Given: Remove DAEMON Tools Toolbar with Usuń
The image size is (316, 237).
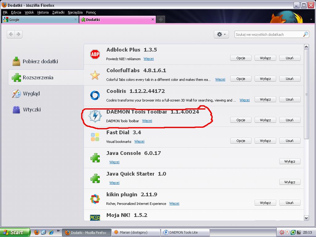Looking at the screenshot, I should point(290,120).
